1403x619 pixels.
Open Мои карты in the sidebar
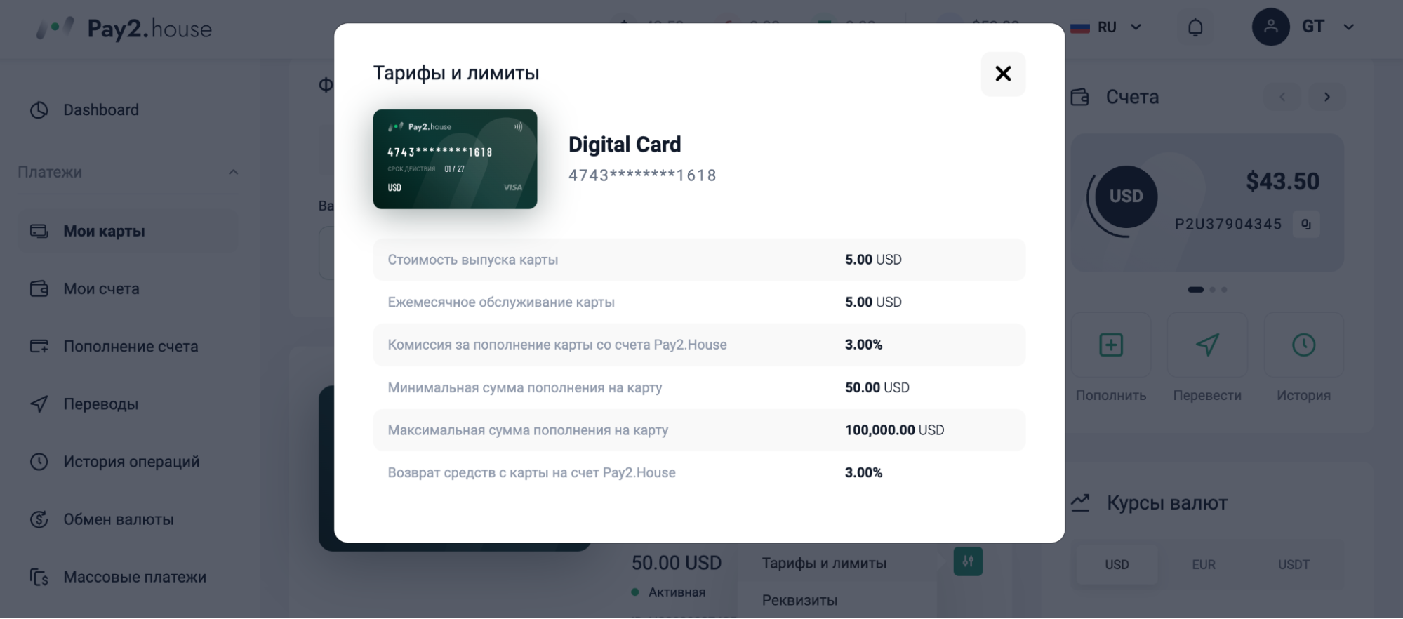(128, 231)
